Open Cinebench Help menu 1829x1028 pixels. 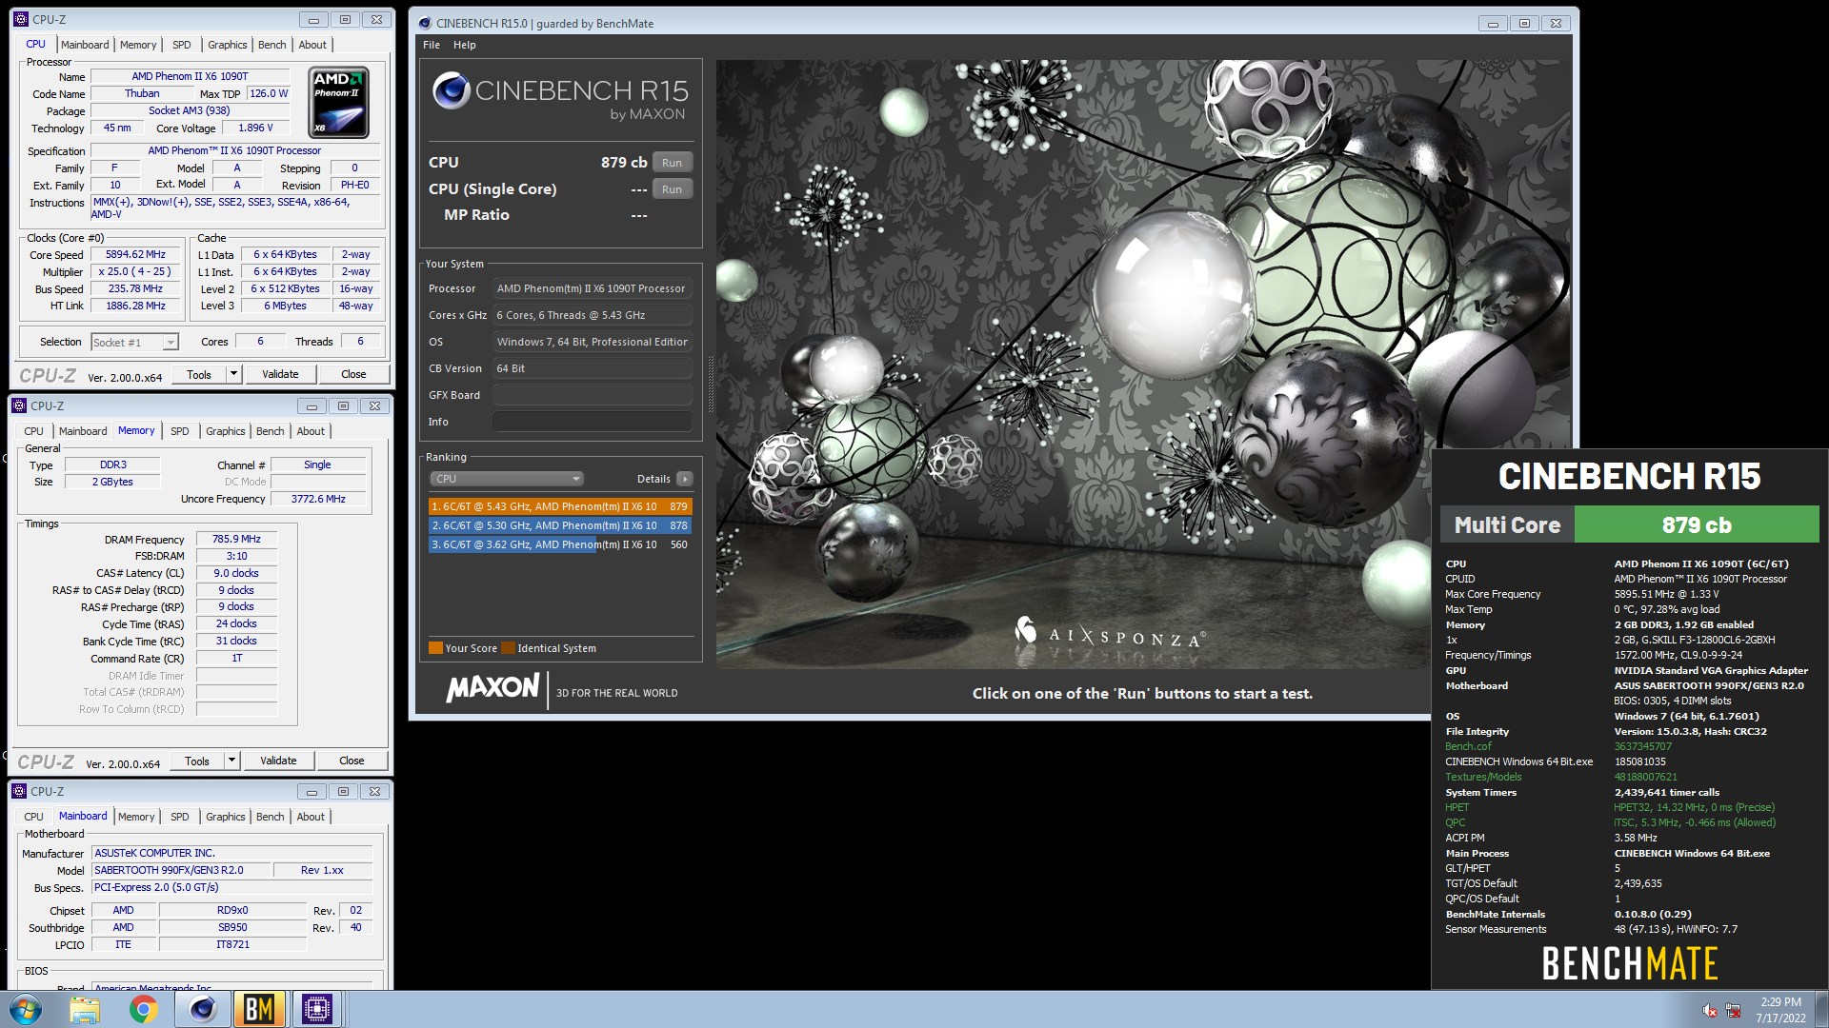click(465, 45)
